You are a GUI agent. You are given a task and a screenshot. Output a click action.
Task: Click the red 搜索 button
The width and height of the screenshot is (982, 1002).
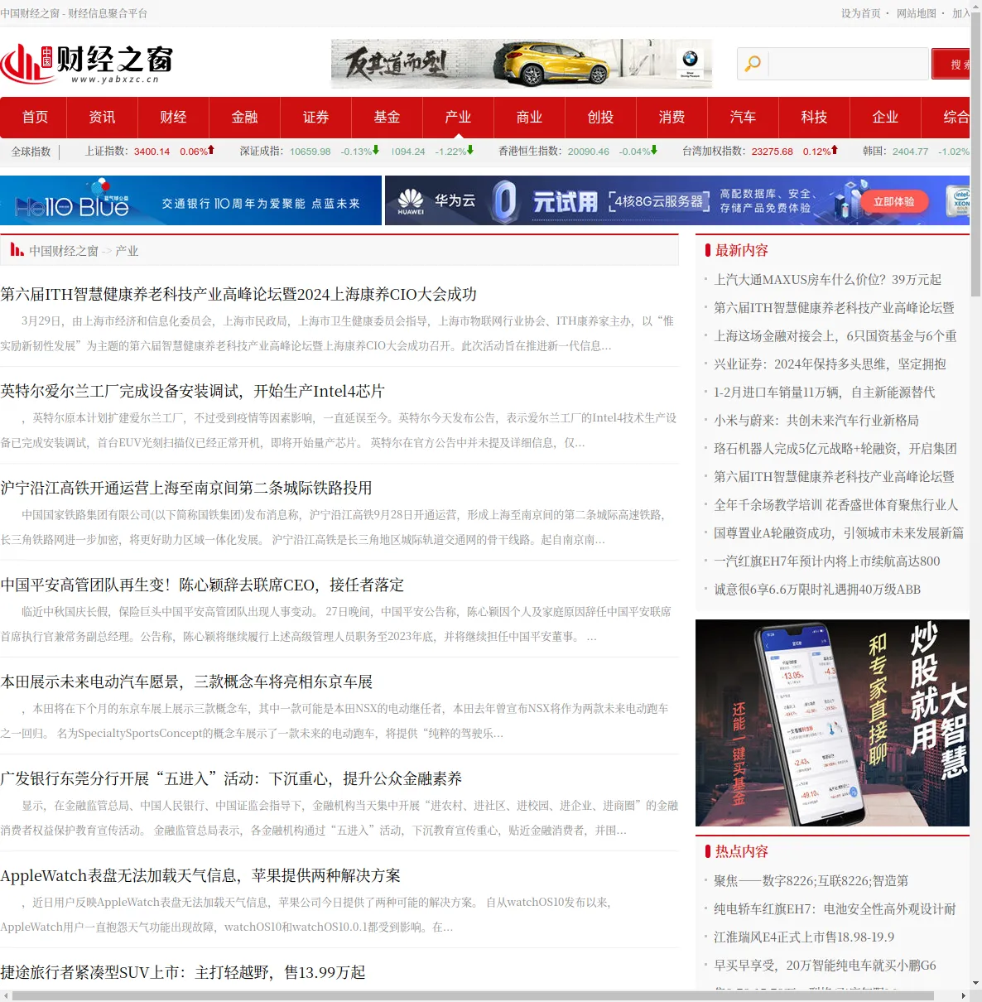click(x=951, y=64)
